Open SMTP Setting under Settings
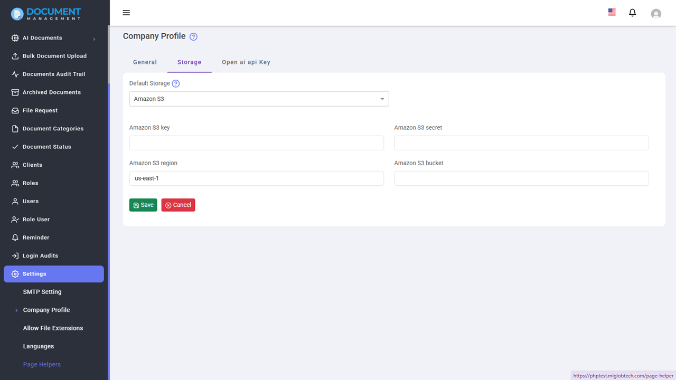This screenshot has width=676, height=380. pyautogui.click(x=42, y=292)
